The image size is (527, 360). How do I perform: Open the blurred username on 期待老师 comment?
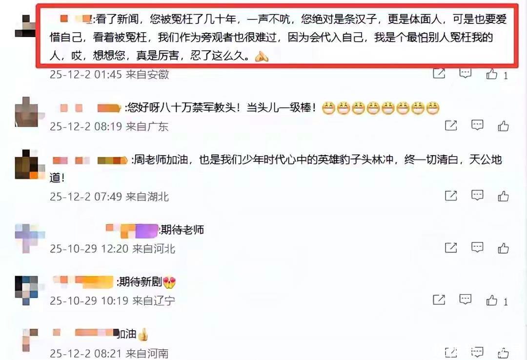(132, 231)
